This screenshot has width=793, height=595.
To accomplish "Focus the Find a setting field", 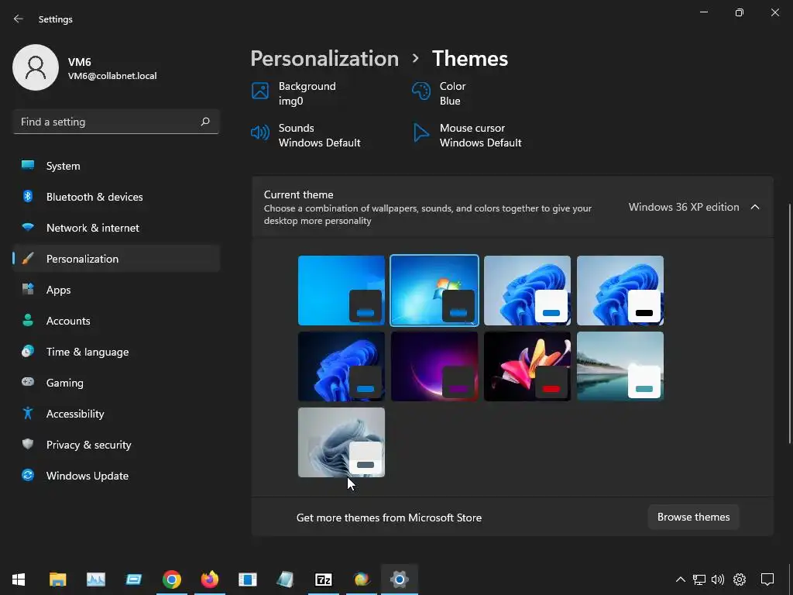I will pos(116,122).
